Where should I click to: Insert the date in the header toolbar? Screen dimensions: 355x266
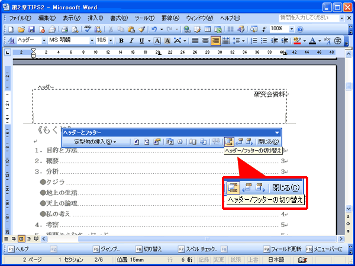(x=170, y=142)
